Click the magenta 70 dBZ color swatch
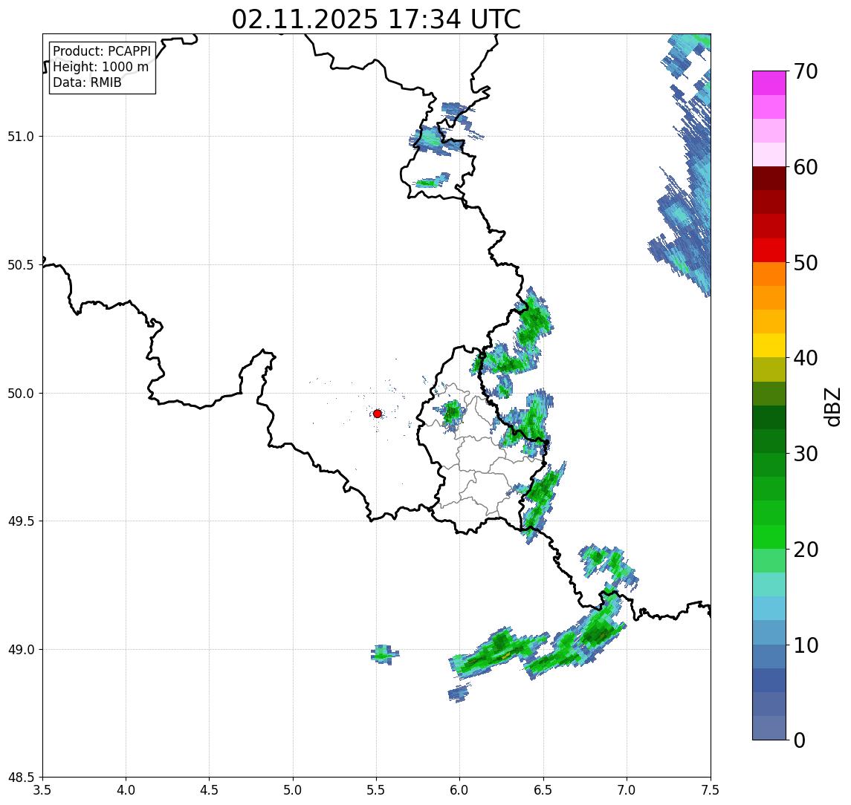 [x=769, y=83]
